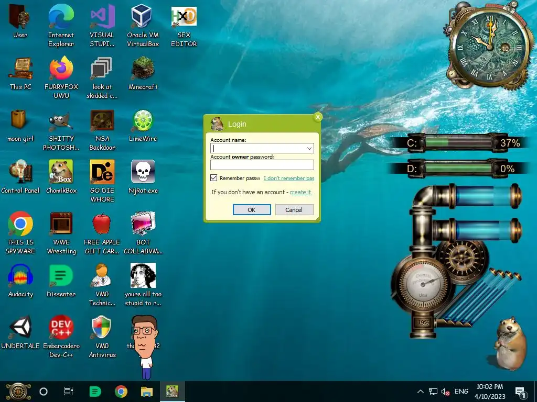Select the youre all too stupid icon
The image size is (537, 402).
pyautogui.click(x=143, y=275)
